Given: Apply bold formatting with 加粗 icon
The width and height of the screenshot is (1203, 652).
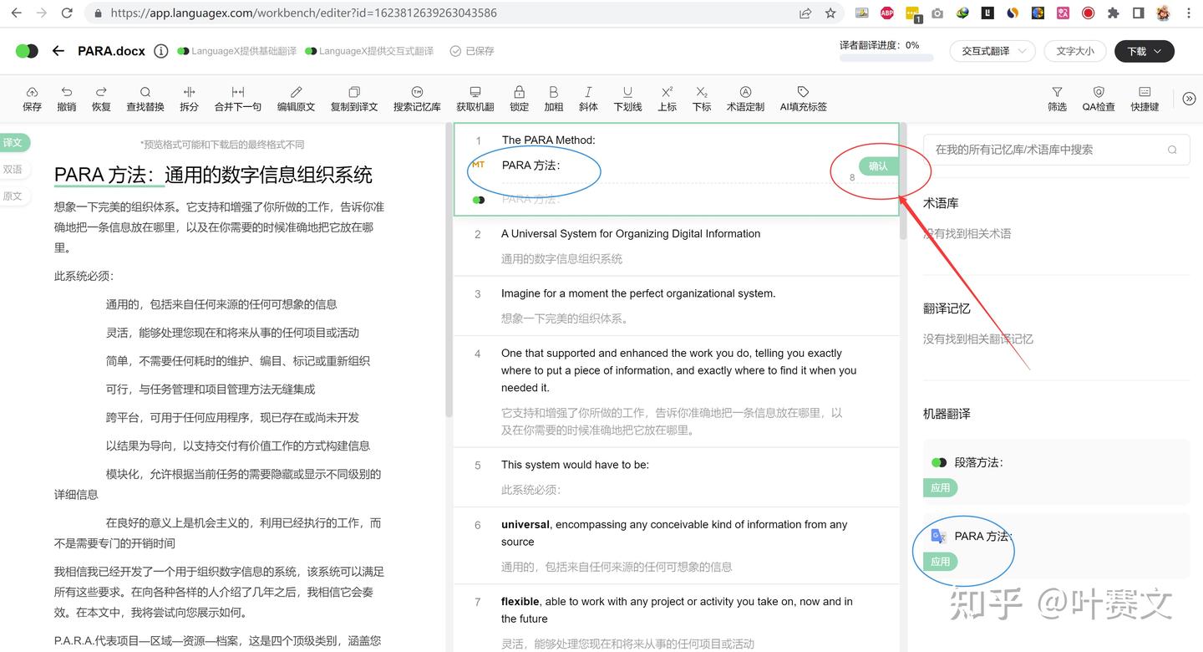Looking at the screenshot, I should coord(553,98).
